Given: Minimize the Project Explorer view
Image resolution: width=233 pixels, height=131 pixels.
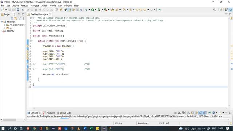Looking at the screenshot, I should pyautogui.click(x=19, y=14).
